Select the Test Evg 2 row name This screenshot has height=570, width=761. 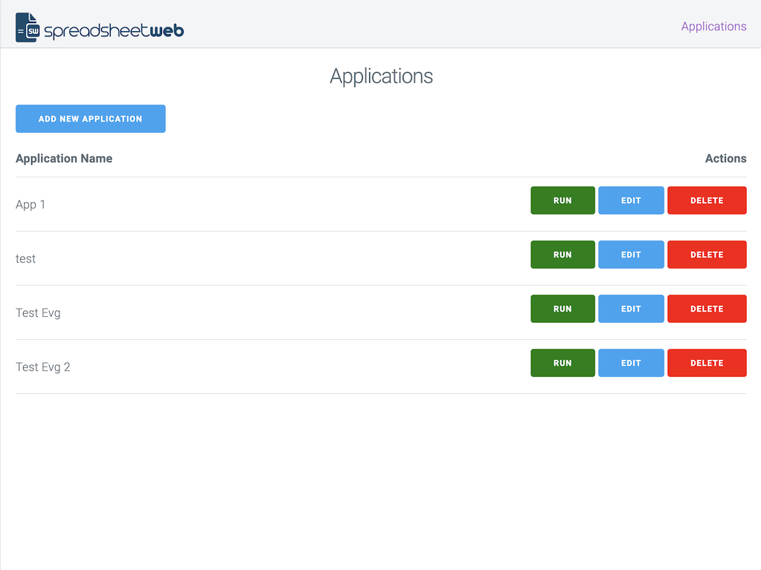pos(43,367)
